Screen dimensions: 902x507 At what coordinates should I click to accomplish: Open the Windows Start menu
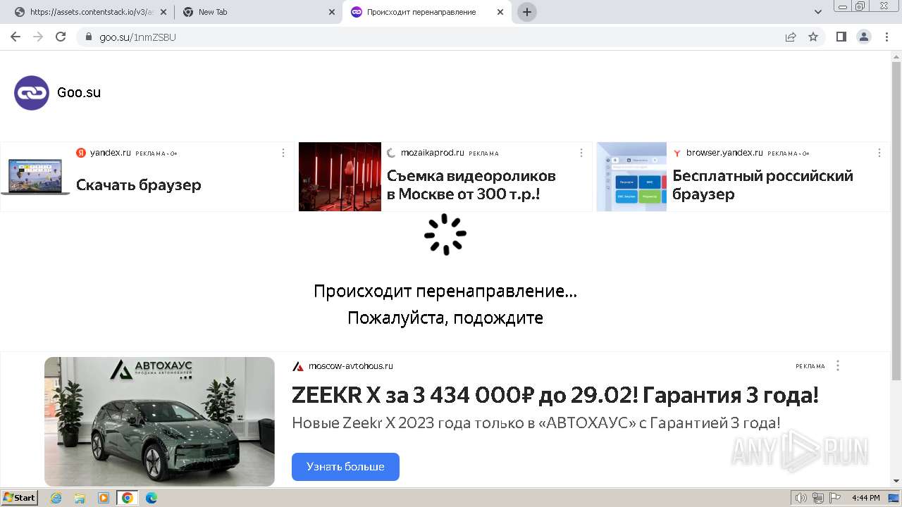click(x=19, y=498)
